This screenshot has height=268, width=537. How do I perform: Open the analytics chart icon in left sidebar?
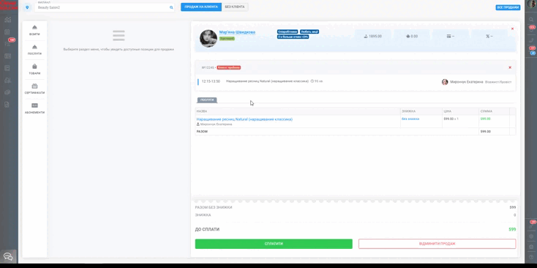point(7,20)
